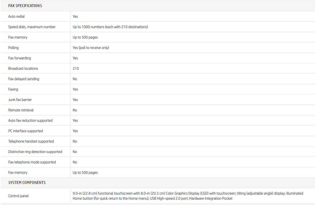Select the Broadcast locations label
The image size is (316, 205).
tap(23, 69)
